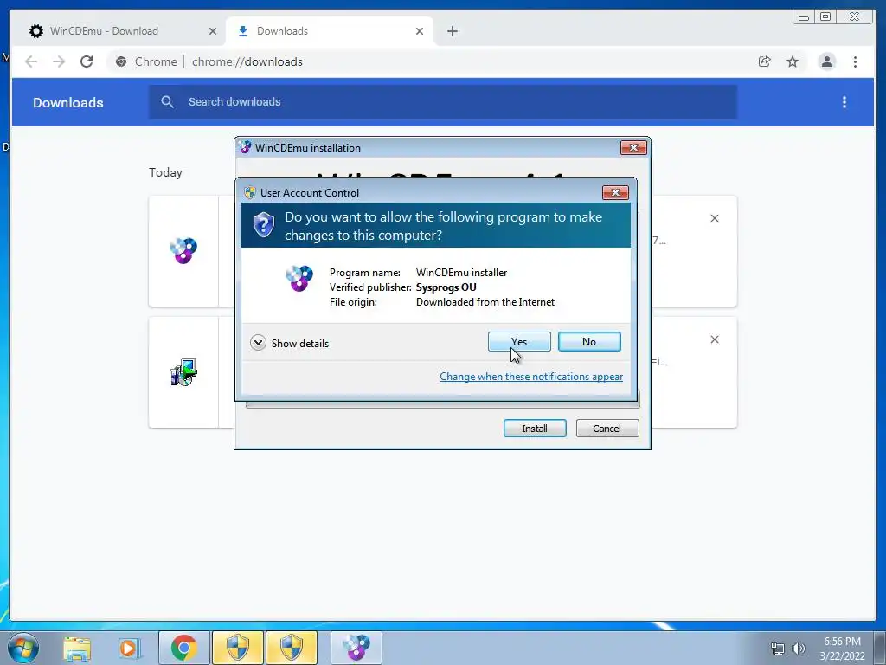The height and width of the screenshot is (665, 886).
Task: Click the clock showing 6:56 PM
Action: [842, 648]
